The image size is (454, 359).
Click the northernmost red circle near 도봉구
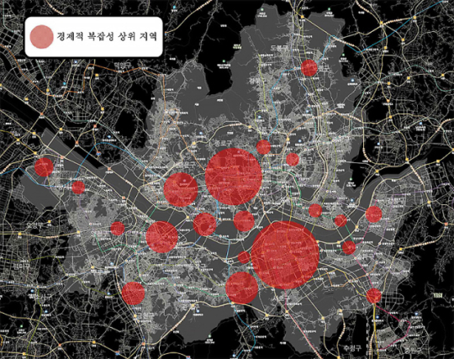[x=309, y=68]
